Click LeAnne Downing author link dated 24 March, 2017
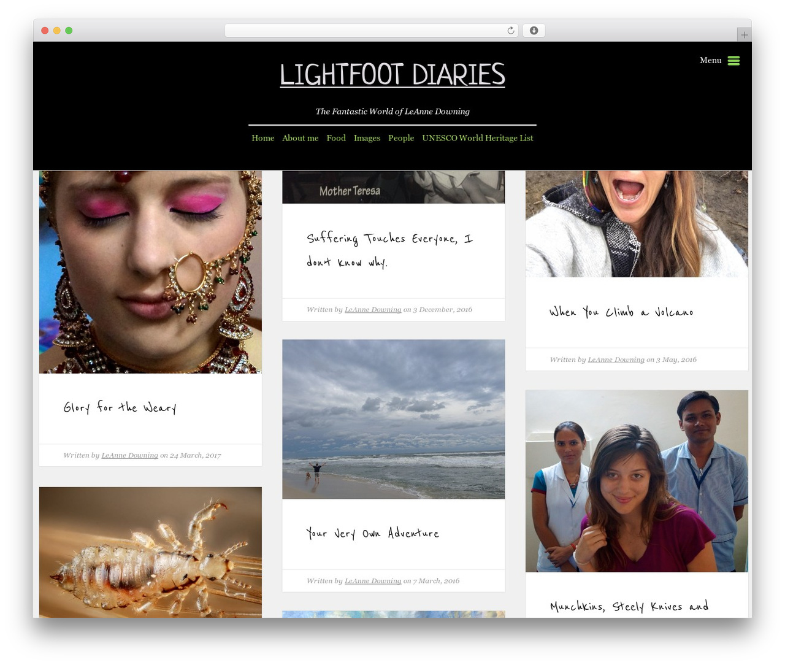 (x=130, y=455)
